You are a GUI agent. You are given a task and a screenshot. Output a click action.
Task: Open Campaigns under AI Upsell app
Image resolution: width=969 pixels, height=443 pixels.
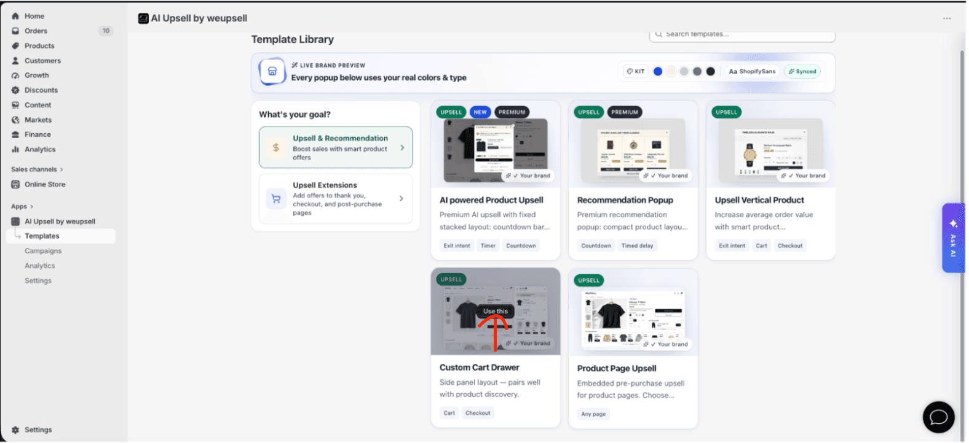(43, 252)
